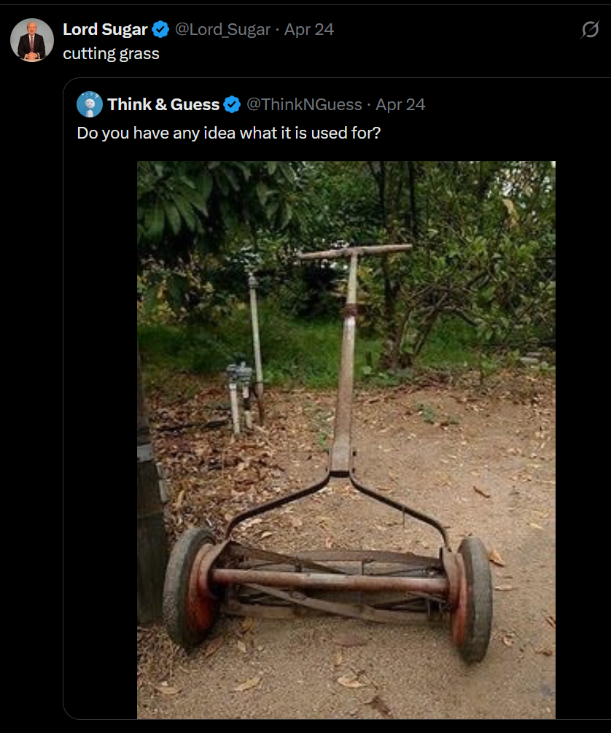Open the Lord Sugar display name link
Image resolution: width=611 pixels, height=733 pixels.
pyautogui.click(x=105, y=29)
